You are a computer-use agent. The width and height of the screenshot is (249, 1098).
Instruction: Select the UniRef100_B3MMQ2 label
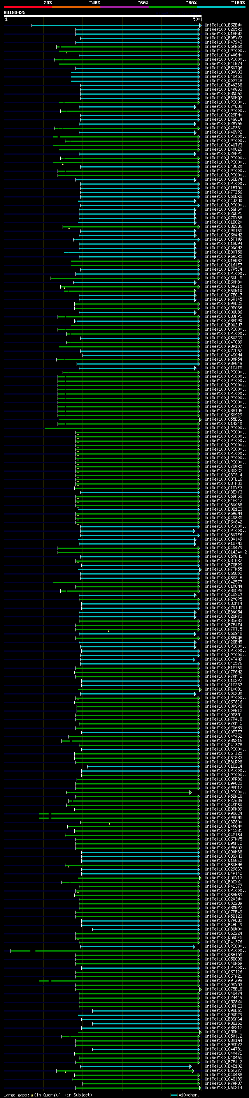pyautogui.click(x=223, y=98)
